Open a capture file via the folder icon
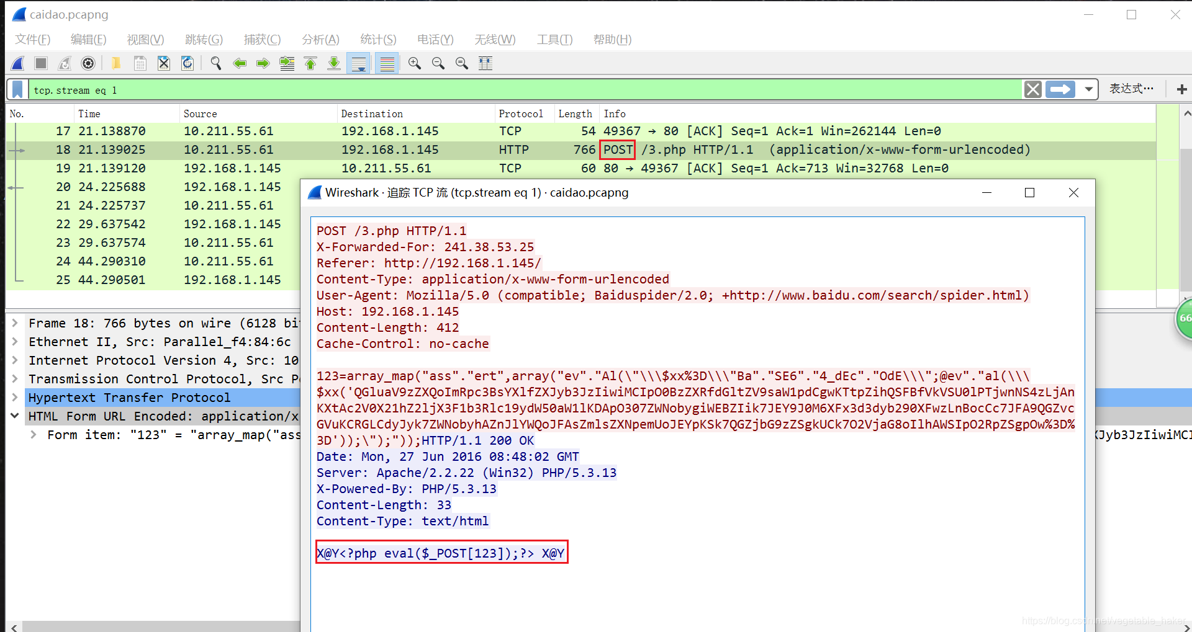This screenshot has width=1192, height=632. pos(116,63)
